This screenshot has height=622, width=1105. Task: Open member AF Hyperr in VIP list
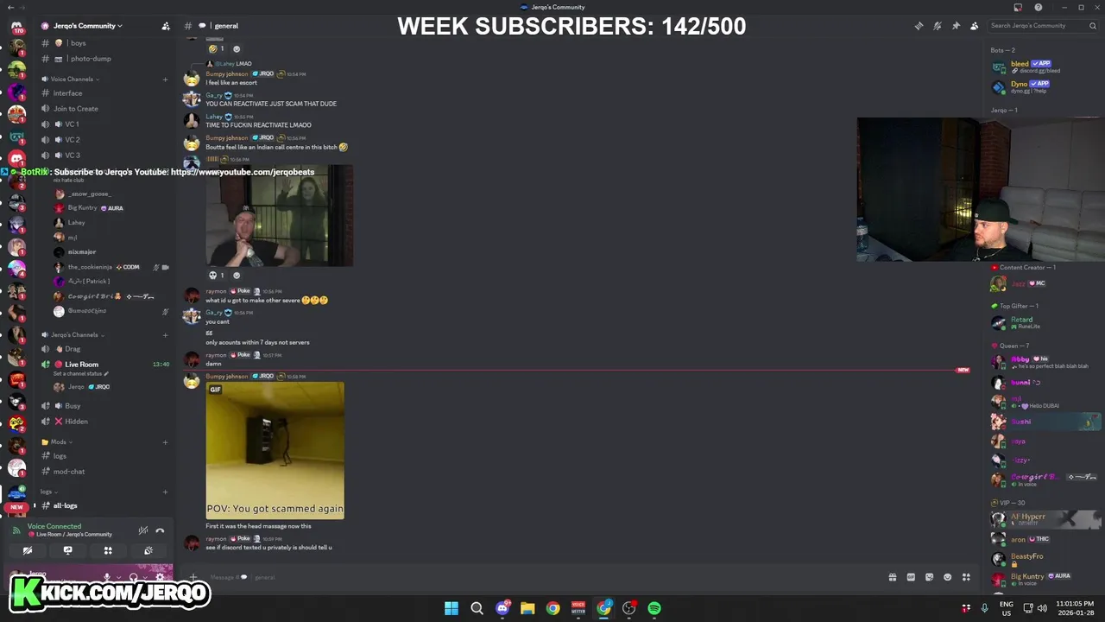pyautogui.click(x=1045, y=519)
